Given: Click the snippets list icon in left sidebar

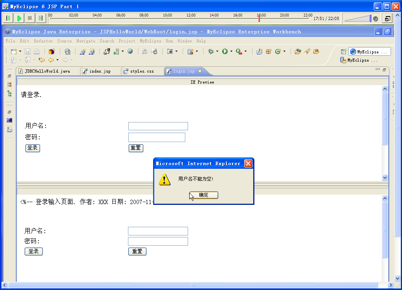Looking at the screenshot, I should click(x=9, y=129).
